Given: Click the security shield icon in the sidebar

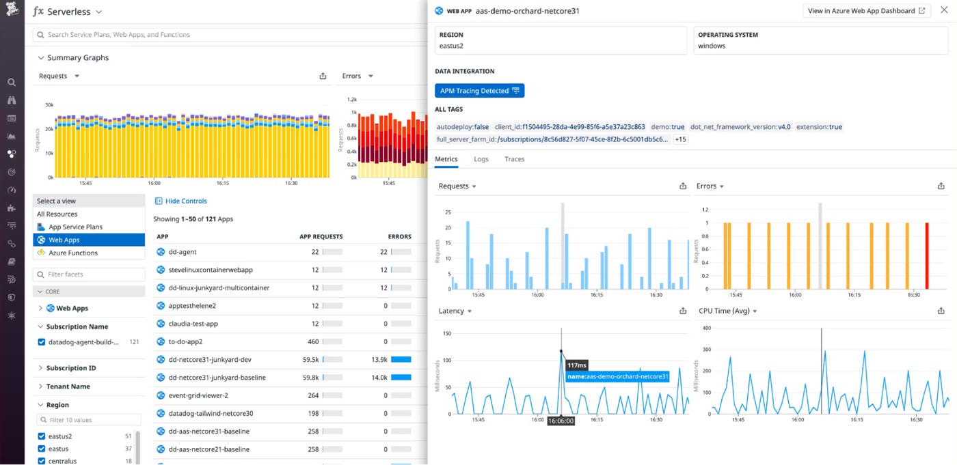Looking at the screenshot, I should 12,297.
